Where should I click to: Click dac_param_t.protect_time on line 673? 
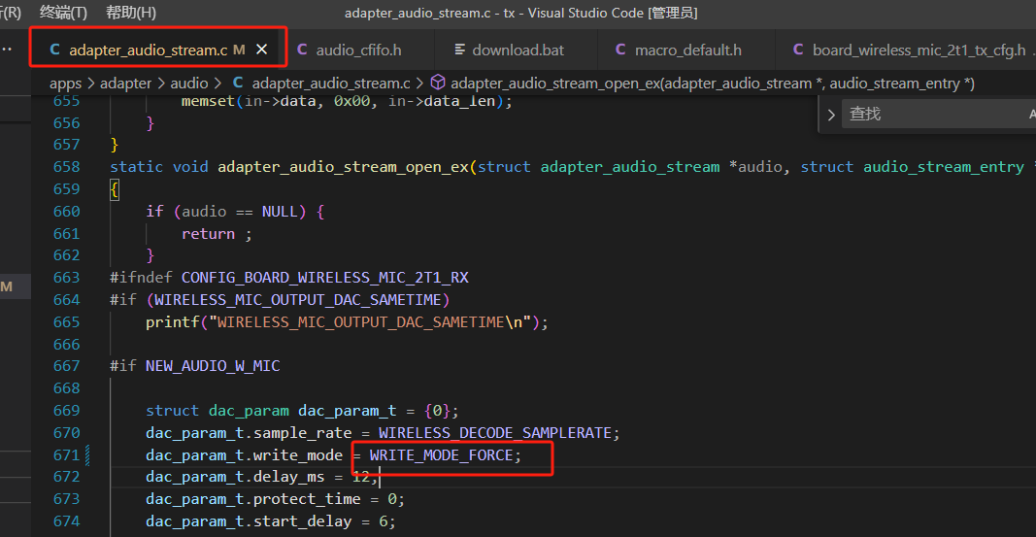(253, 499)
